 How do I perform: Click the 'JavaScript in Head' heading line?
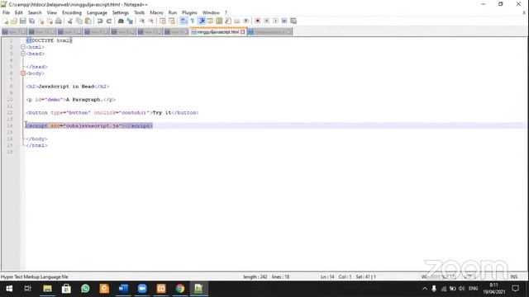[68, 87]
